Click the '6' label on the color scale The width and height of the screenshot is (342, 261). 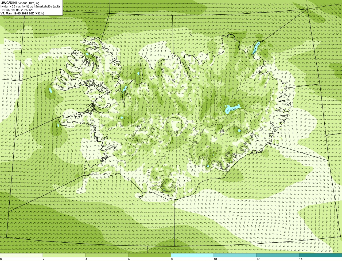[x=129, y=259]
